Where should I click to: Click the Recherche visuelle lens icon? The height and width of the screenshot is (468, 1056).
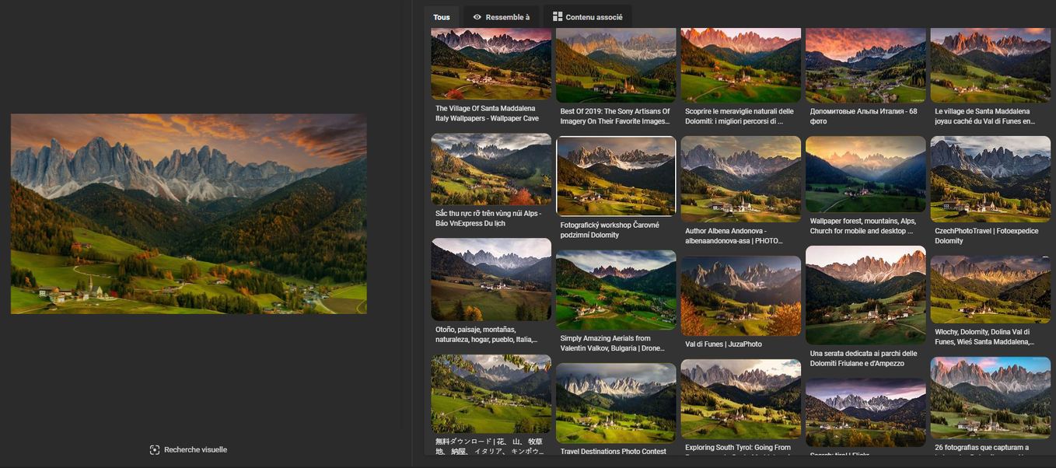click(x=154, y=449)
